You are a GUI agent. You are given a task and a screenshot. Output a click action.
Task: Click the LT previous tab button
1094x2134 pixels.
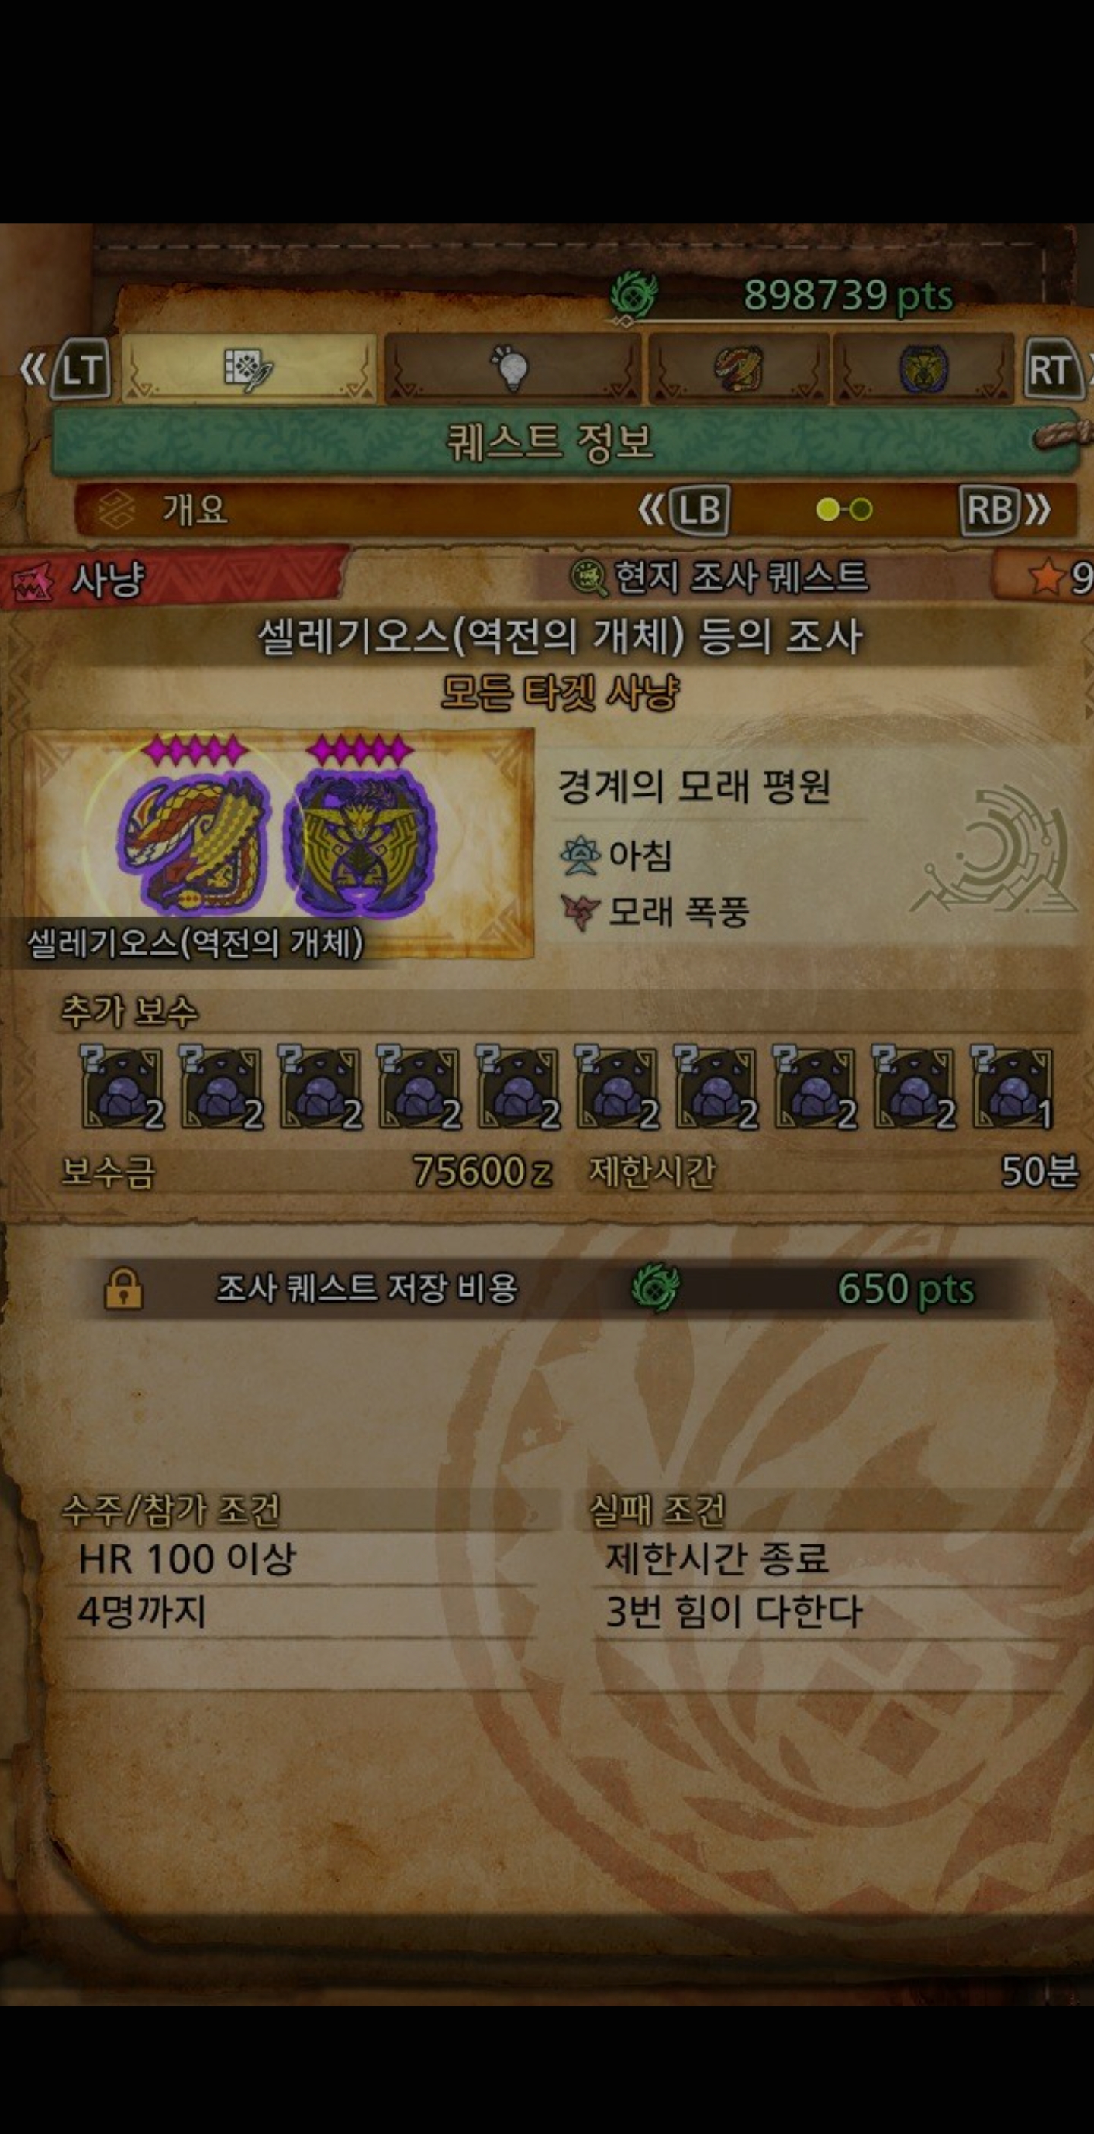66,369
